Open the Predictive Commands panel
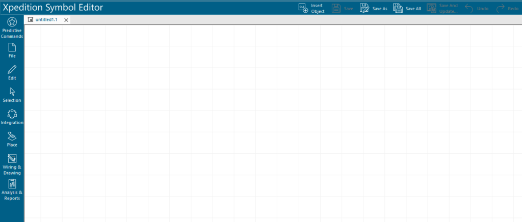522x222 pixels. pyautogui.click(x=12, y=27)
